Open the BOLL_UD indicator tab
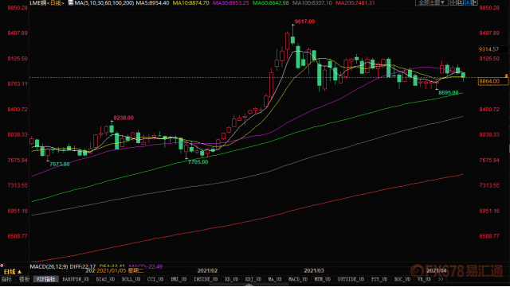510x287 pixels. [131, 279]
